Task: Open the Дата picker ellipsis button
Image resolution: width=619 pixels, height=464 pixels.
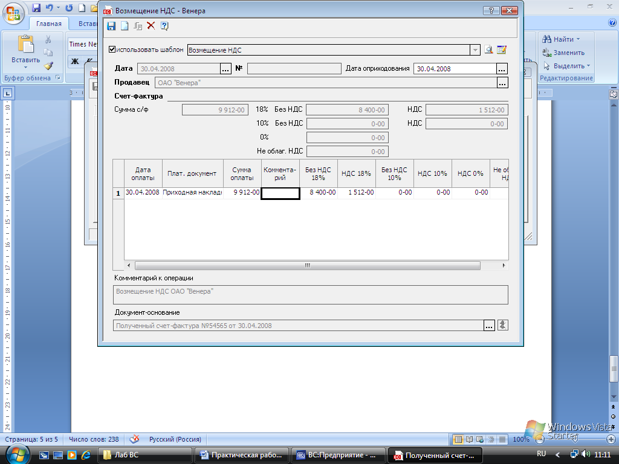Action: tap(225, 69)
